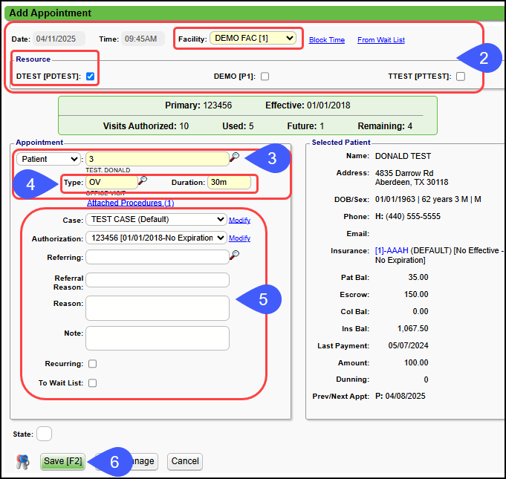Expand the Authorization dropdown
This screenshot has height=479, width=506.
tap(156, 238)
